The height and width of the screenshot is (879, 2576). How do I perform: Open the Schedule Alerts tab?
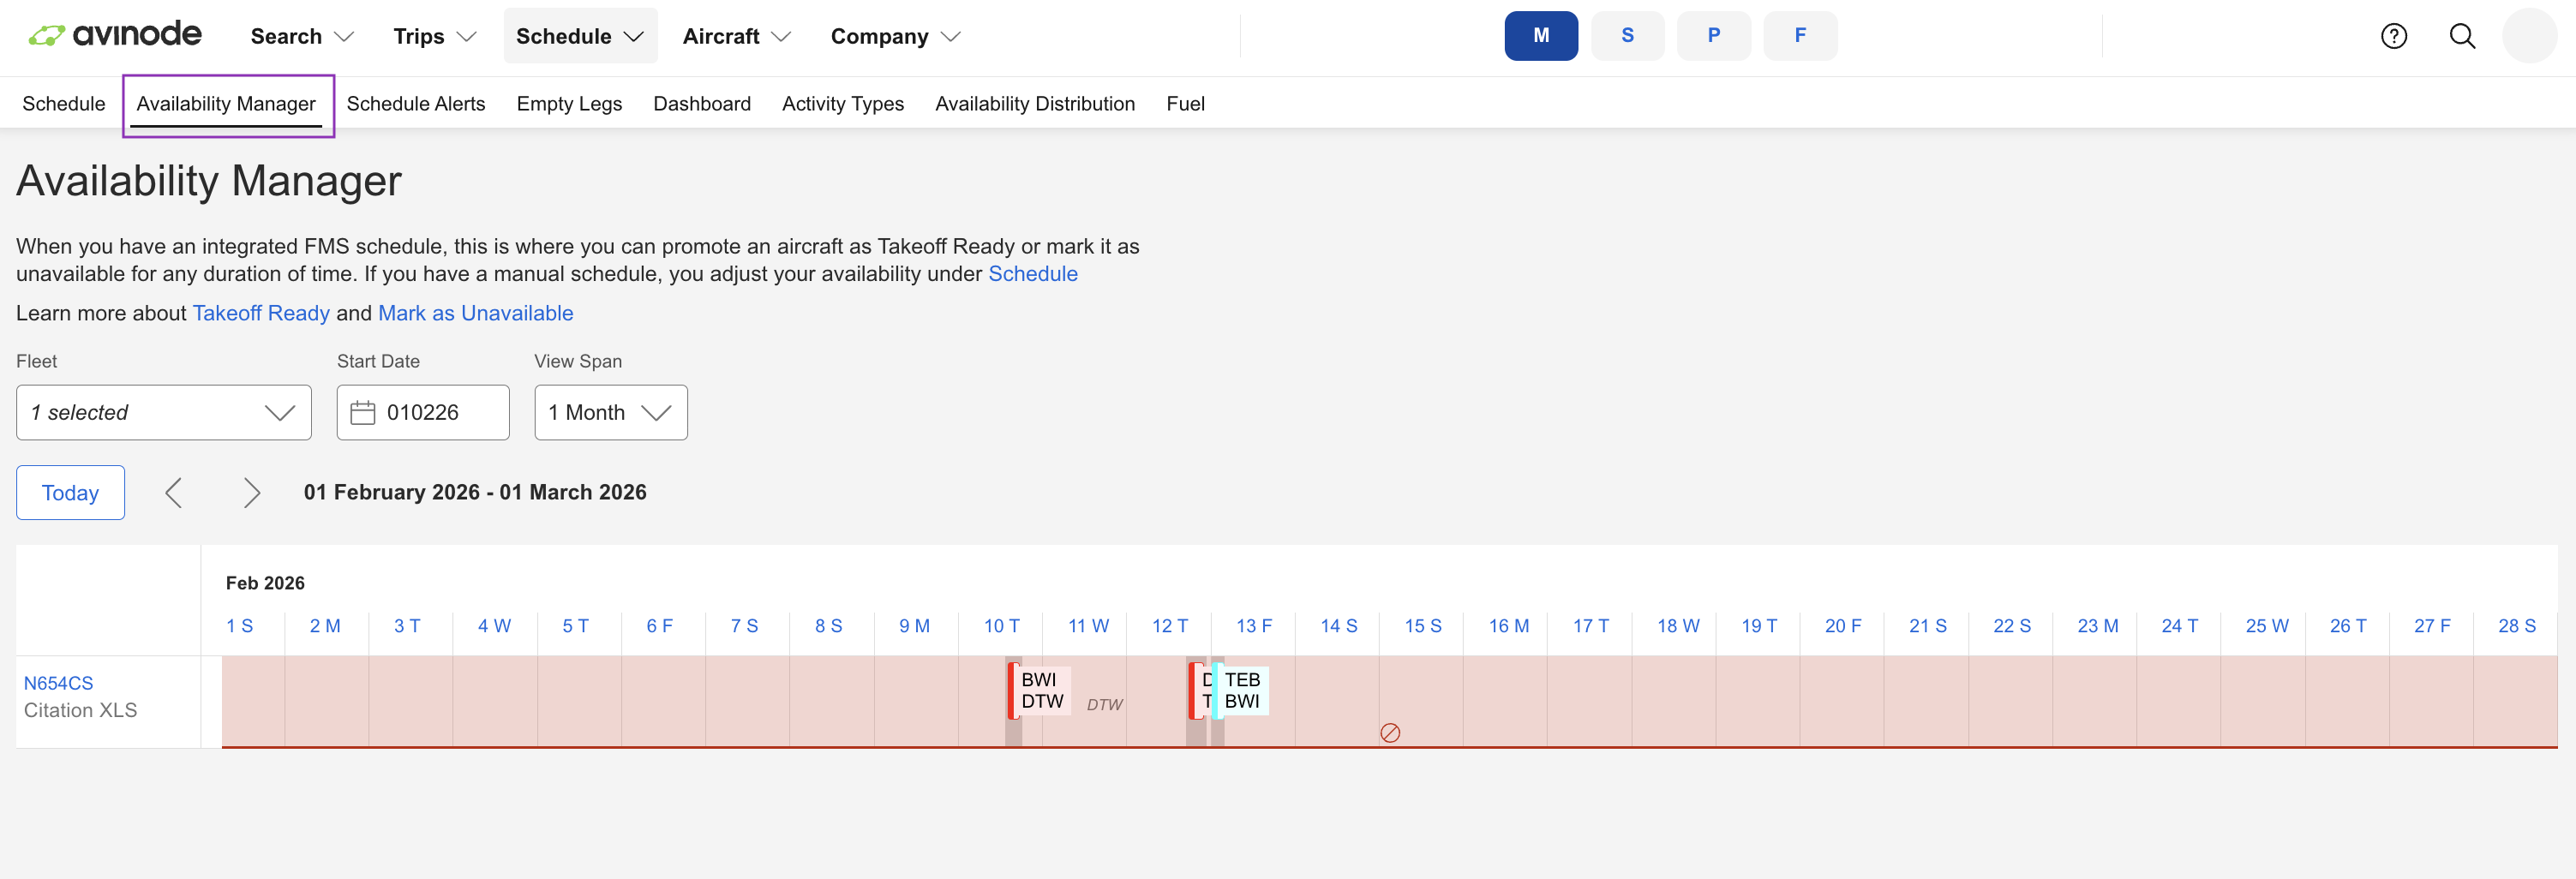click(x=416, y=103)
